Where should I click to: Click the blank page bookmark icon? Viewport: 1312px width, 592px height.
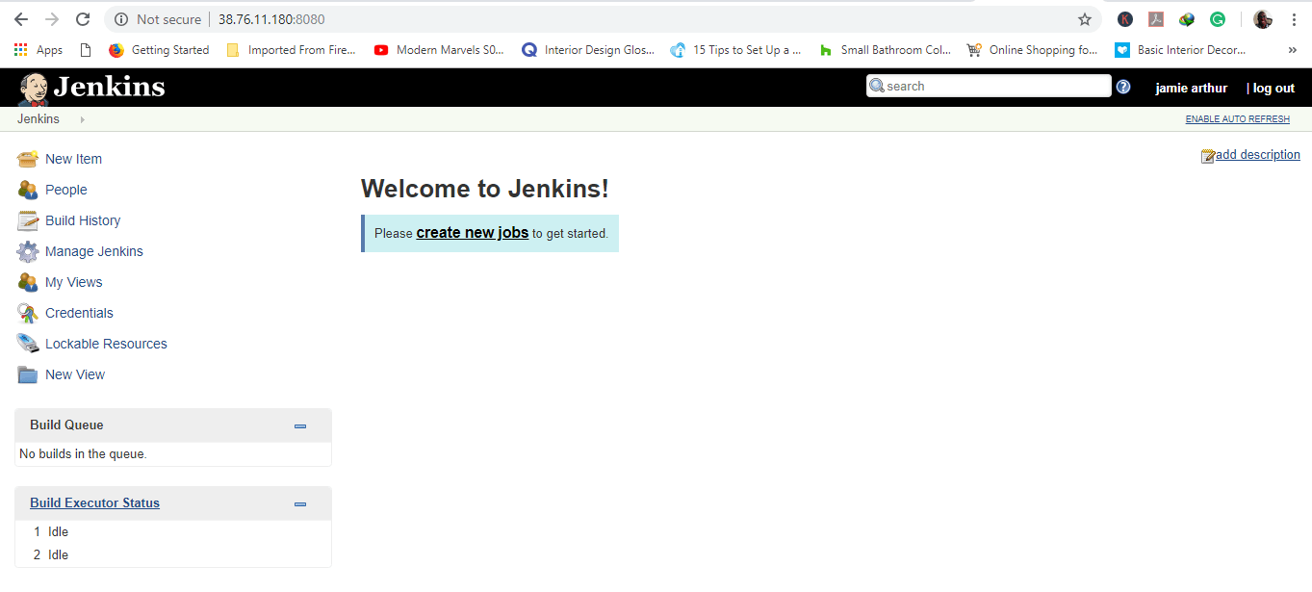tap(86, 50)
